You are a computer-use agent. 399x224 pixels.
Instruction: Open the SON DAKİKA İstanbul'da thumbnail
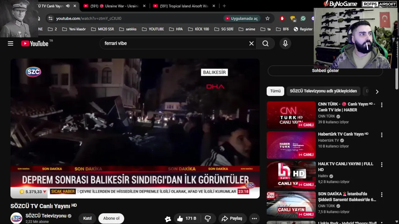click(291, 205)
